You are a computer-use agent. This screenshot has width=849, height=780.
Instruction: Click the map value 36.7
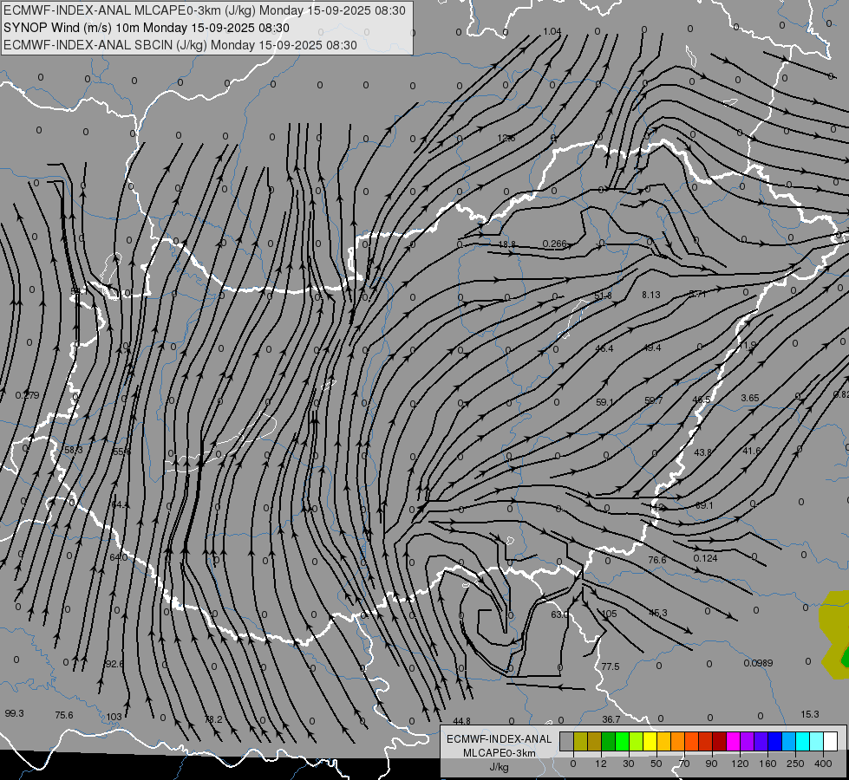[x=611, y=719]
